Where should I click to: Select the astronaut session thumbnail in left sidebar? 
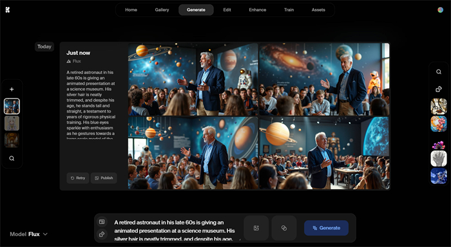tap(12, 106)
